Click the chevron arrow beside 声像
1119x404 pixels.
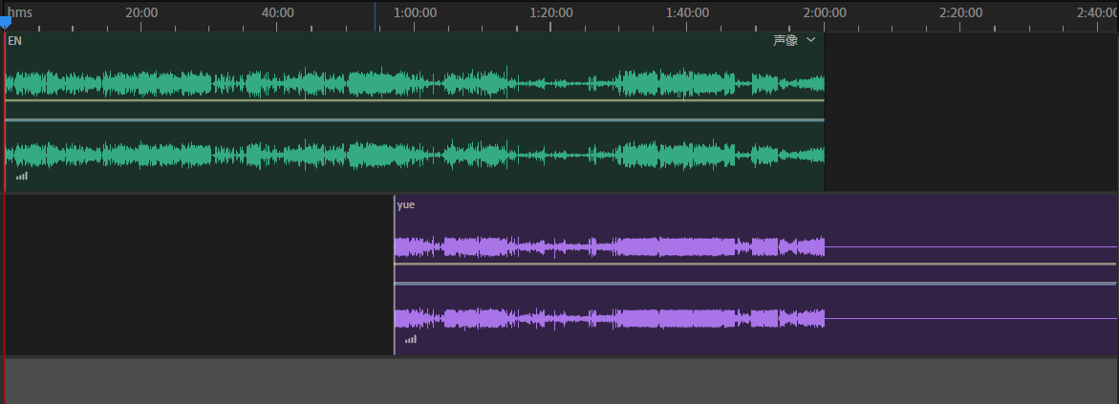(x=811, y=40)
